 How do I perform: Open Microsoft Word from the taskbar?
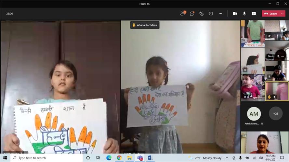(151, 158)
